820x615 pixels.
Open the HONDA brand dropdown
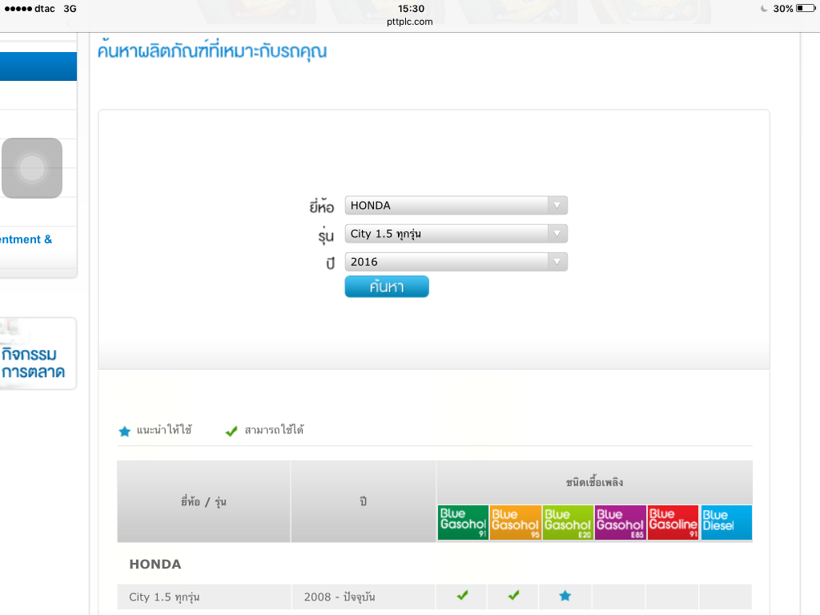pyautogui.click(x=456, y=206)
